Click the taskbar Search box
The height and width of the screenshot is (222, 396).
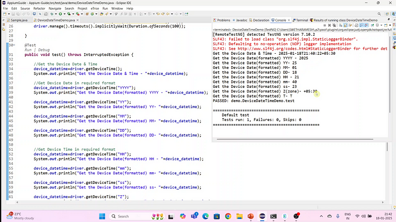coord(138,216)
